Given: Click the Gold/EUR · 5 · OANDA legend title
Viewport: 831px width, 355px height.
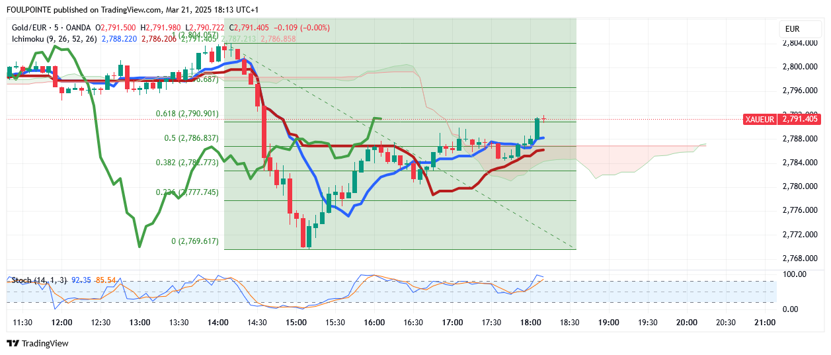Looking at the screenshot, I should tap(52, 28).
